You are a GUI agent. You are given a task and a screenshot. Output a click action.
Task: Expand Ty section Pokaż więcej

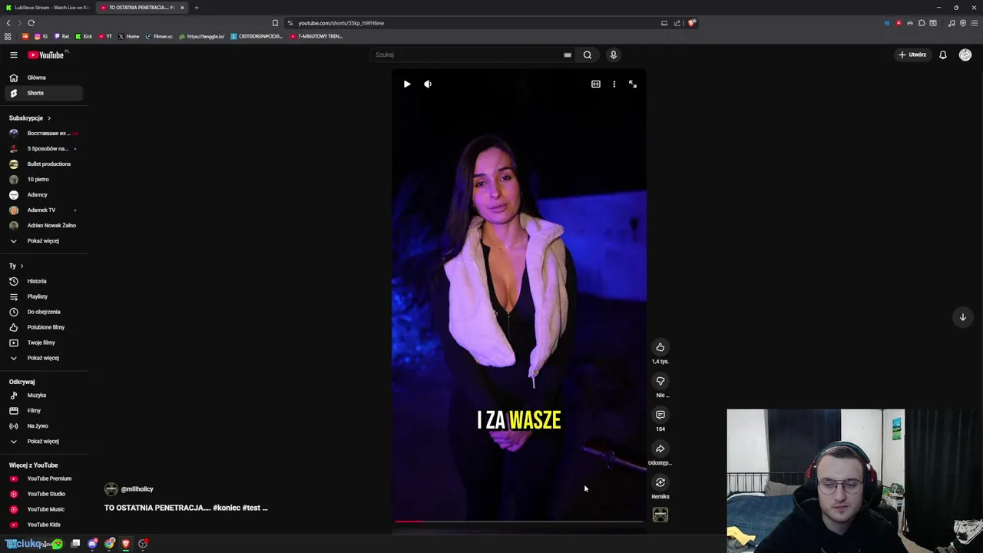pos(44,358)
